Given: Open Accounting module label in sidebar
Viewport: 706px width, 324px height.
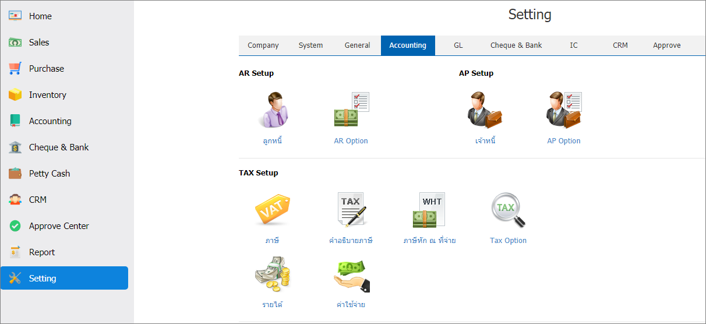Looking at the screenshot, I should tap(50, 121).
